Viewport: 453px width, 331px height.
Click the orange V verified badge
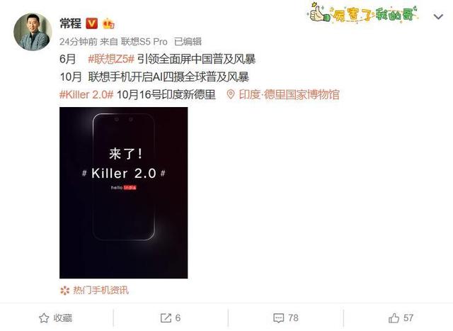pyautogui.click(x=91, y=23)
